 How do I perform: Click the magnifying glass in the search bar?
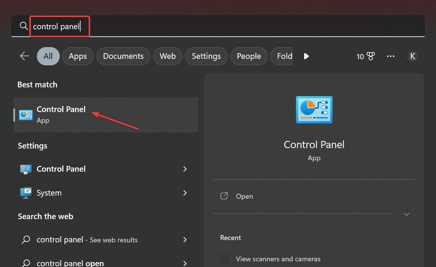coord(24,26)
